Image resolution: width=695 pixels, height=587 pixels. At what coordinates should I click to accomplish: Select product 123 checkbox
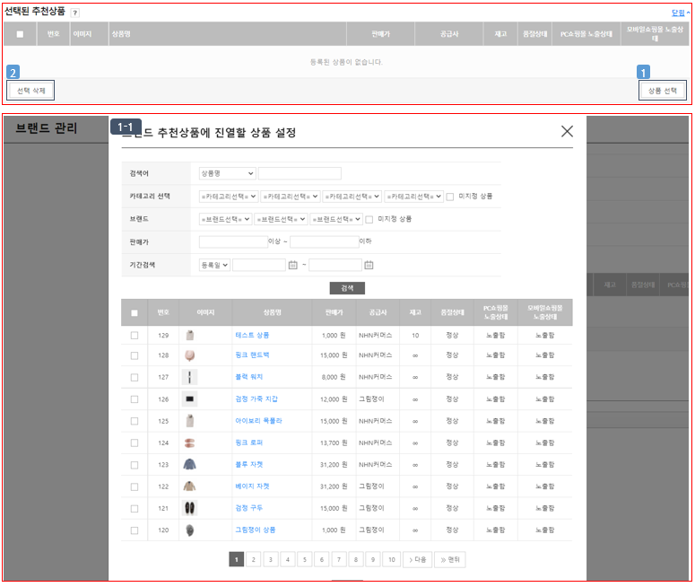click(x=135, y=465)
